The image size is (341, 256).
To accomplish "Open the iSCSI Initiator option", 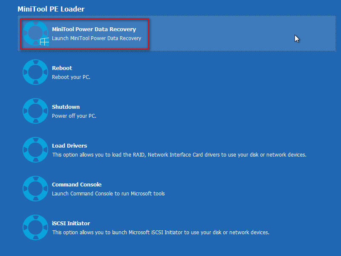I will (71, 223).
